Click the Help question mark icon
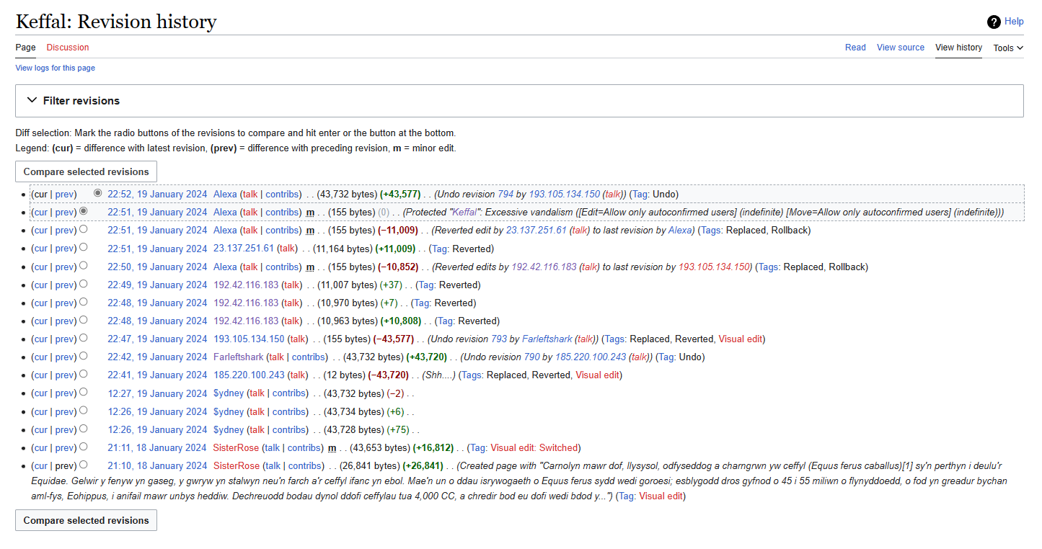This screenshot has height=549, width=1042. 994,22
